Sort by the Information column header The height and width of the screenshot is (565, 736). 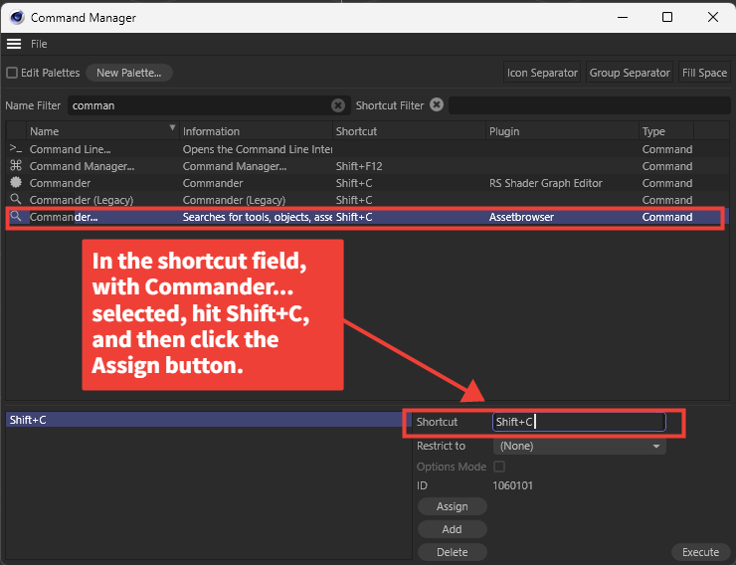[x=256, y=131]
